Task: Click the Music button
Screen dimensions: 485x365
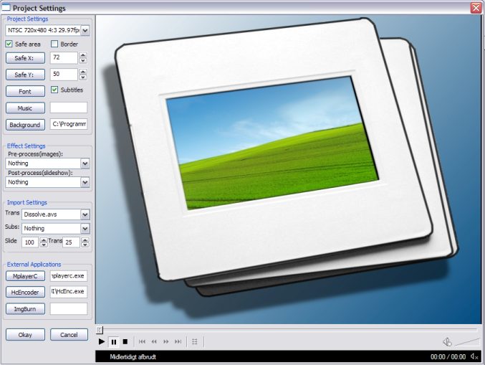Action: [25, 108]
